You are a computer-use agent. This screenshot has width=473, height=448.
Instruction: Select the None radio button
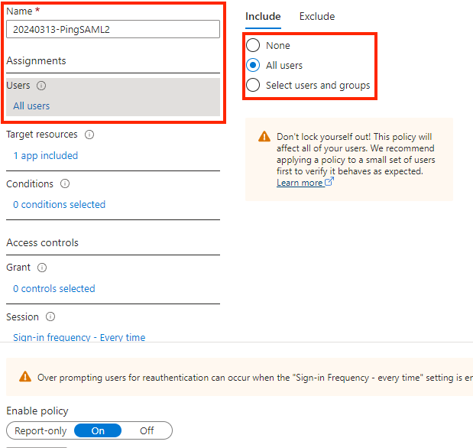(x=253, y=45)
